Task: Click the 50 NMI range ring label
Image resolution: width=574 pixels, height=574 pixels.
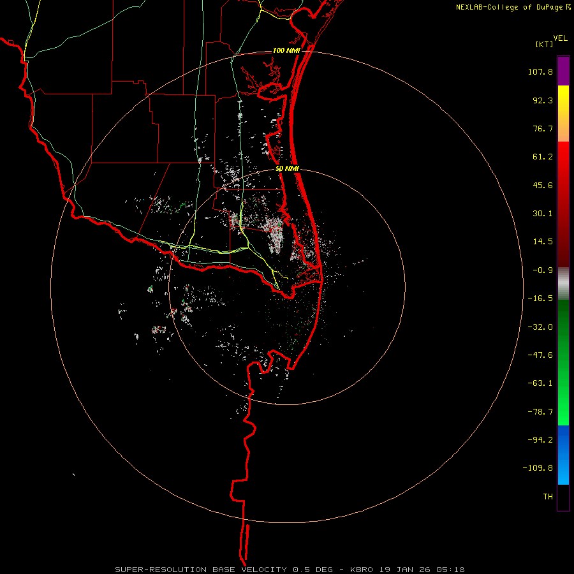Action: (288, 169)
